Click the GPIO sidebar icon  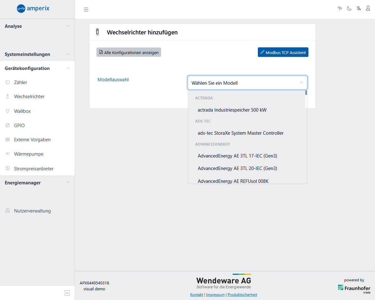click(8, 126)
